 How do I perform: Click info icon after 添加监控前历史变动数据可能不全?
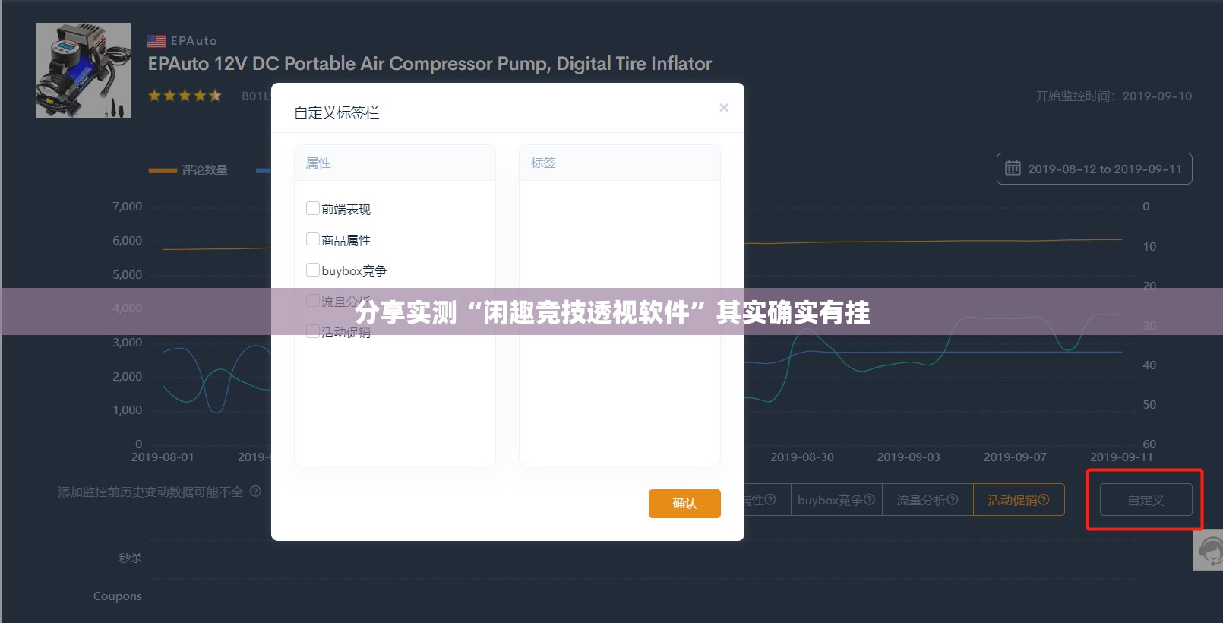[x=256, y=492]
